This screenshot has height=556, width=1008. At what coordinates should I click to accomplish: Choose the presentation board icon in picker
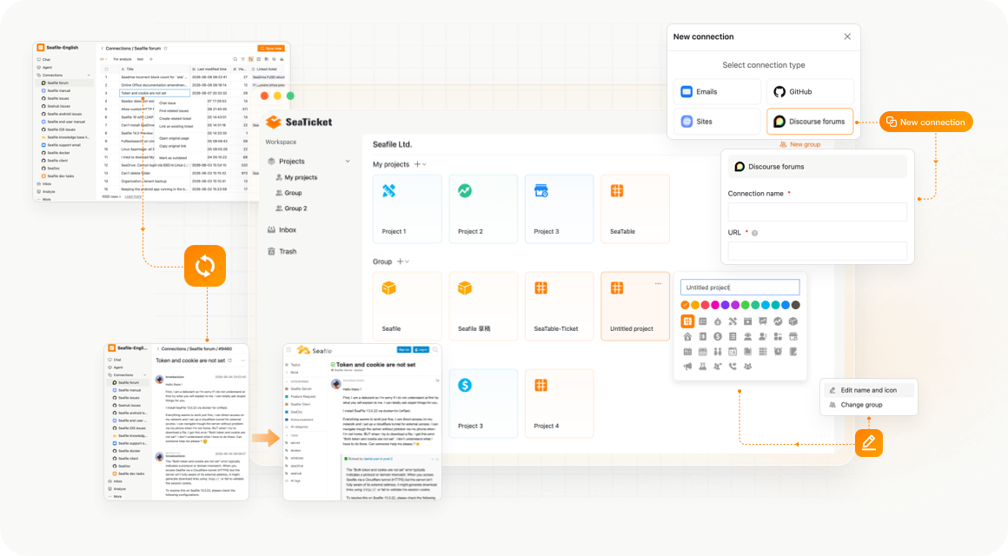pos(762,321)
